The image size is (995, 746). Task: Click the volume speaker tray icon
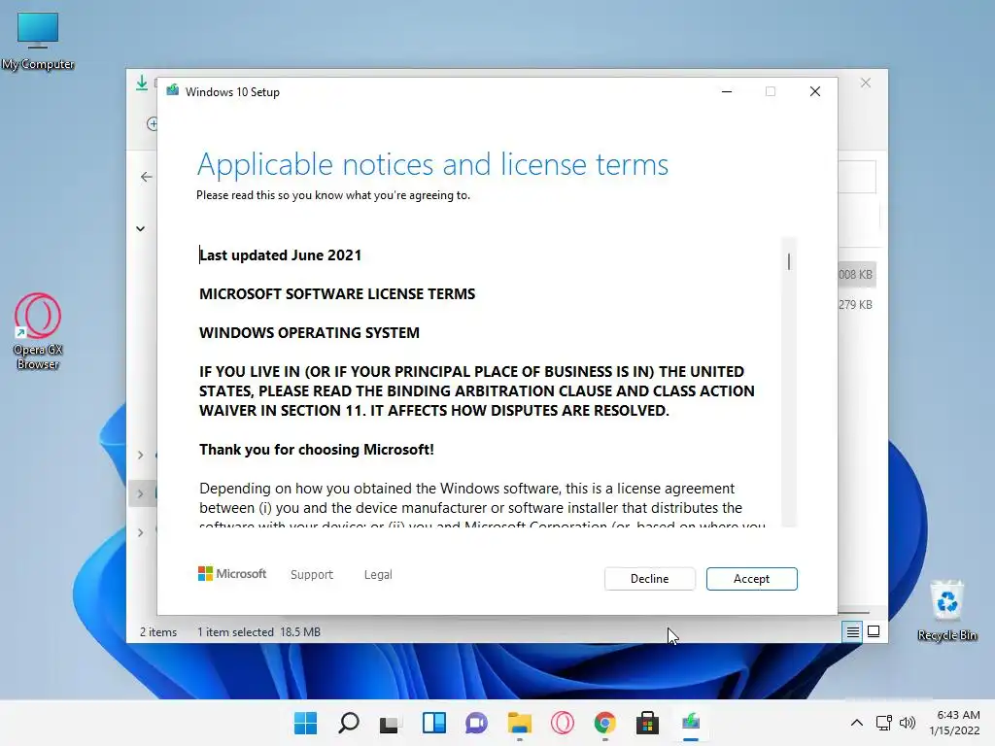[x=908, y=723]
